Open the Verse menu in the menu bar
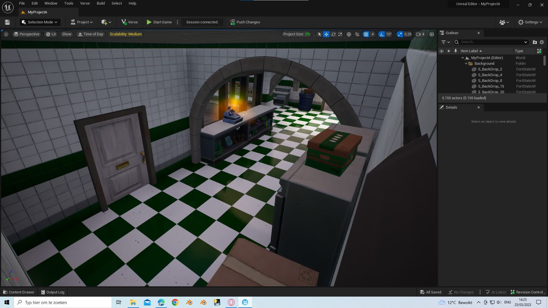 click(85, 3)
